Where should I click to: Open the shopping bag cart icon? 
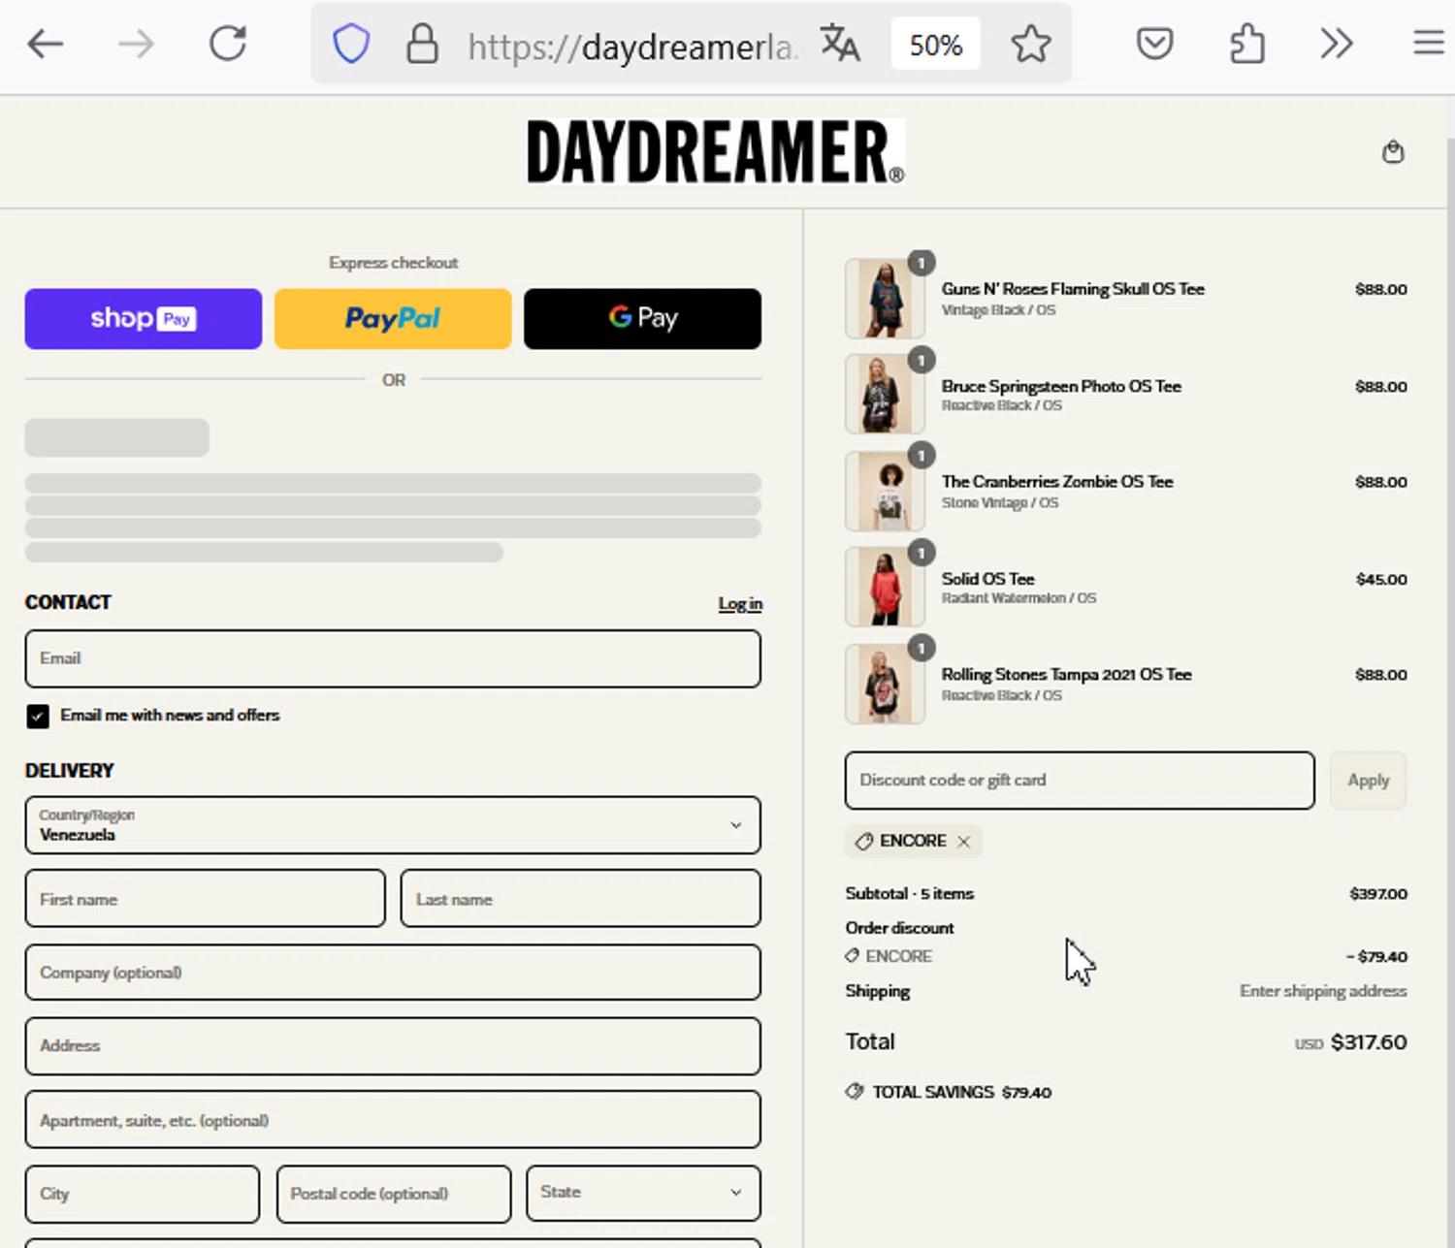(x=1393, y=152)
